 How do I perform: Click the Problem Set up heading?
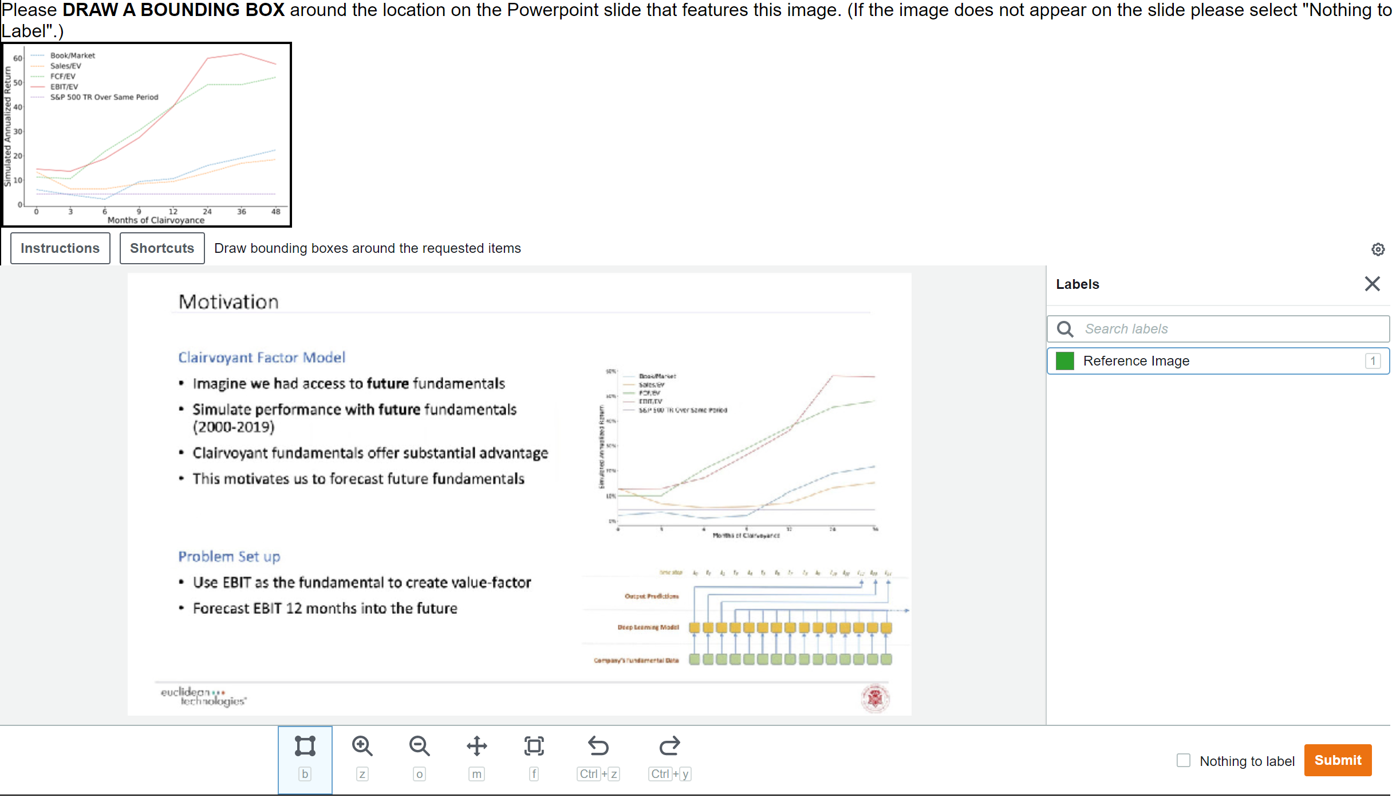pyautogui.click(x=229, y=557)
